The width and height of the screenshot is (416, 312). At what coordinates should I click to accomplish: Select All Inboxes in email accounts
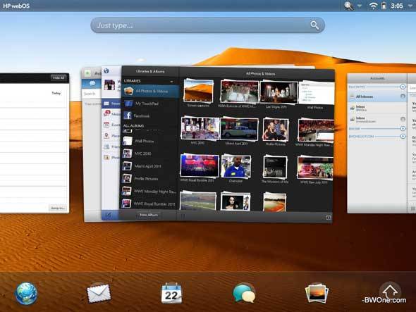[x=377, y=96]
